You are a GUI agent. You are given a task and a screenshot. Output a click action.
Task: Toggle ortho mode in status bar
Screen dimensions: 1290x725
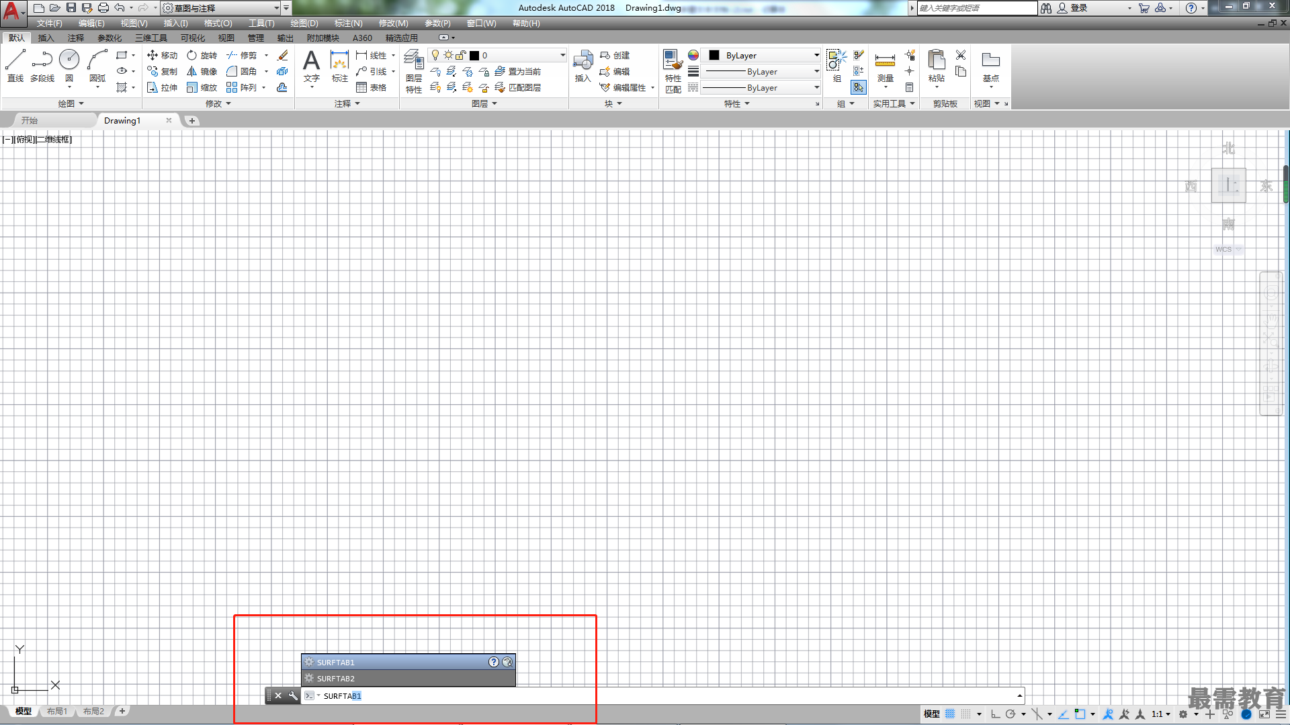coord(995,714)
